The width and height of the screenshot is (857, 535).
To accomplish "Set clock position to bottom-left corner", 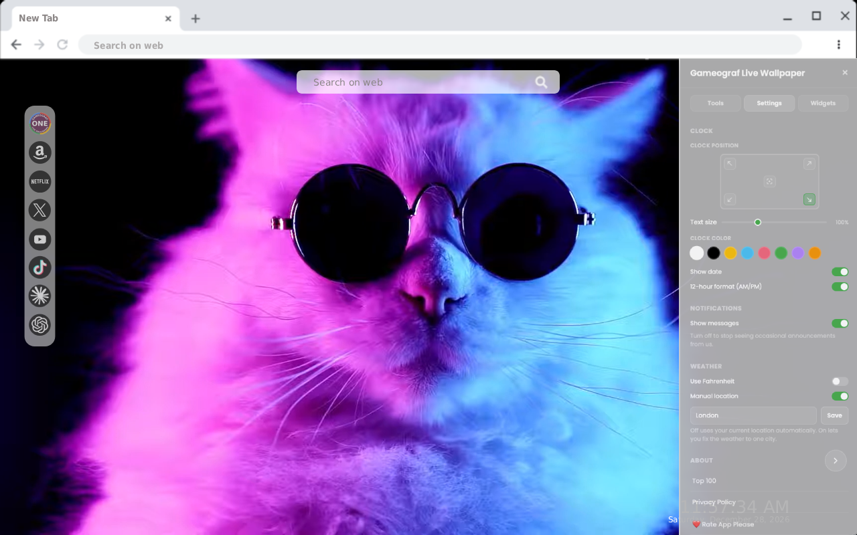I will click(730, 199).
